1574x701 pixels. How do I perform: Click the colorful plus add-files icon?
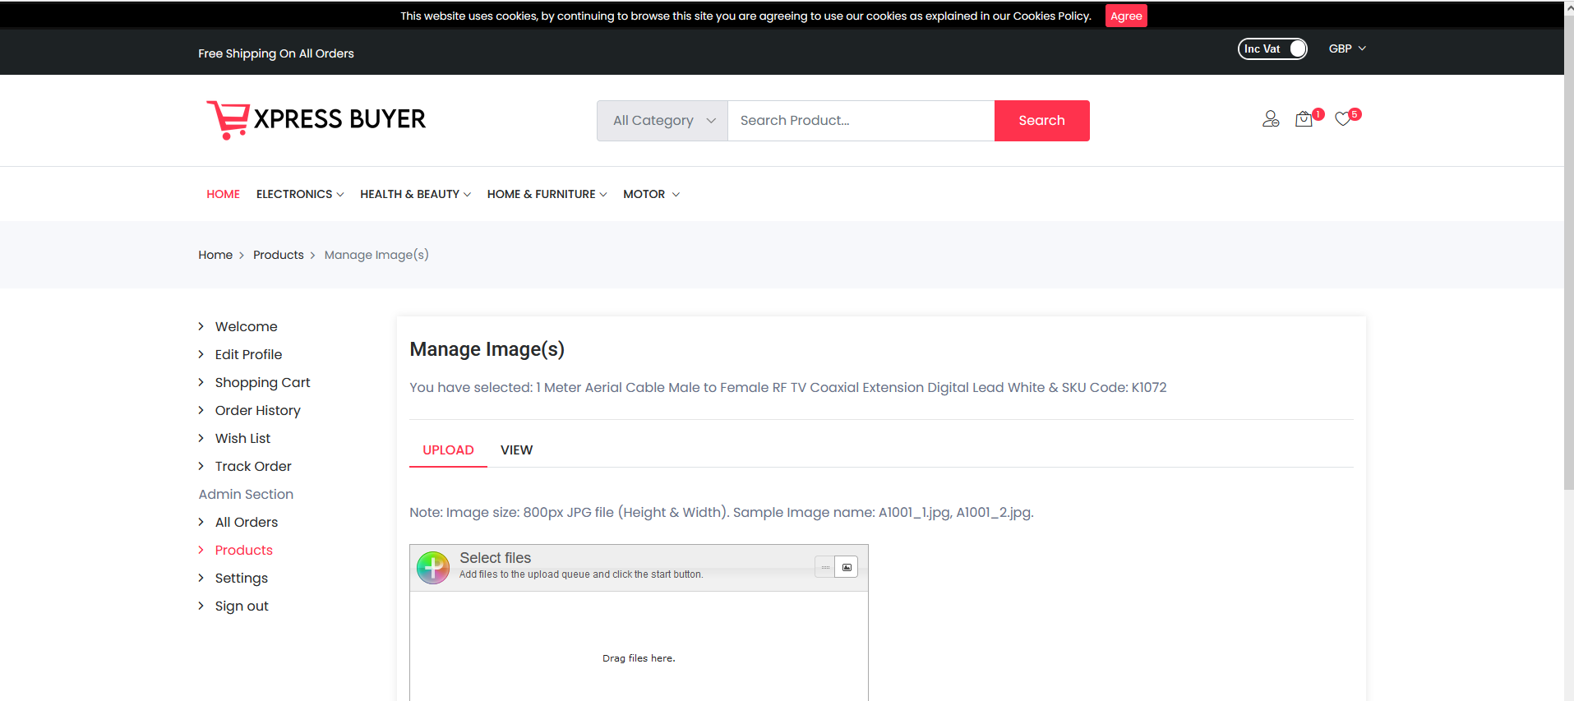pos(432,567)
